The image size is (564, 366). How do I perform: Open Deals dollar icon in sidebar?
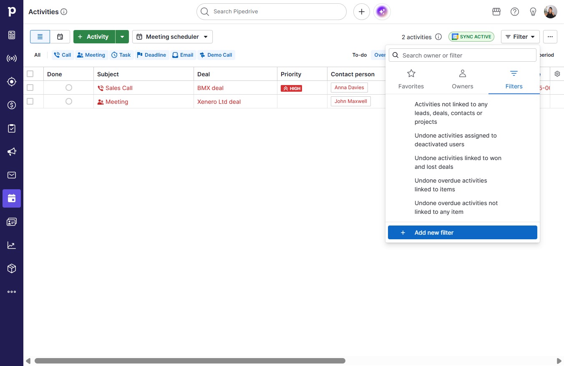point(12,105)
